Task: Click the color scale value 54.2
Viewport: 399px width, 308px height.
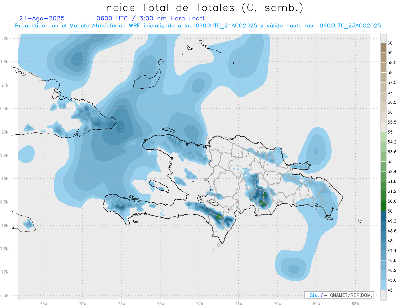Action: (x=392, y=142)
